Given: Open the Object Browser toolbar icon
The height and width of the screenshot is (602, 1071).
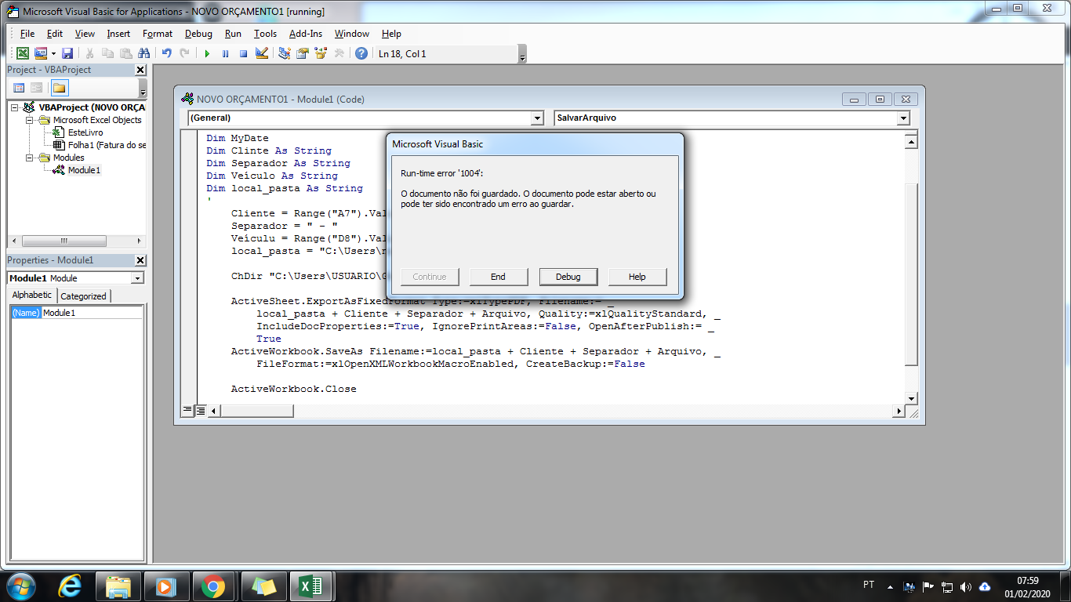Looking at the screenshot, I should (321, 53).
